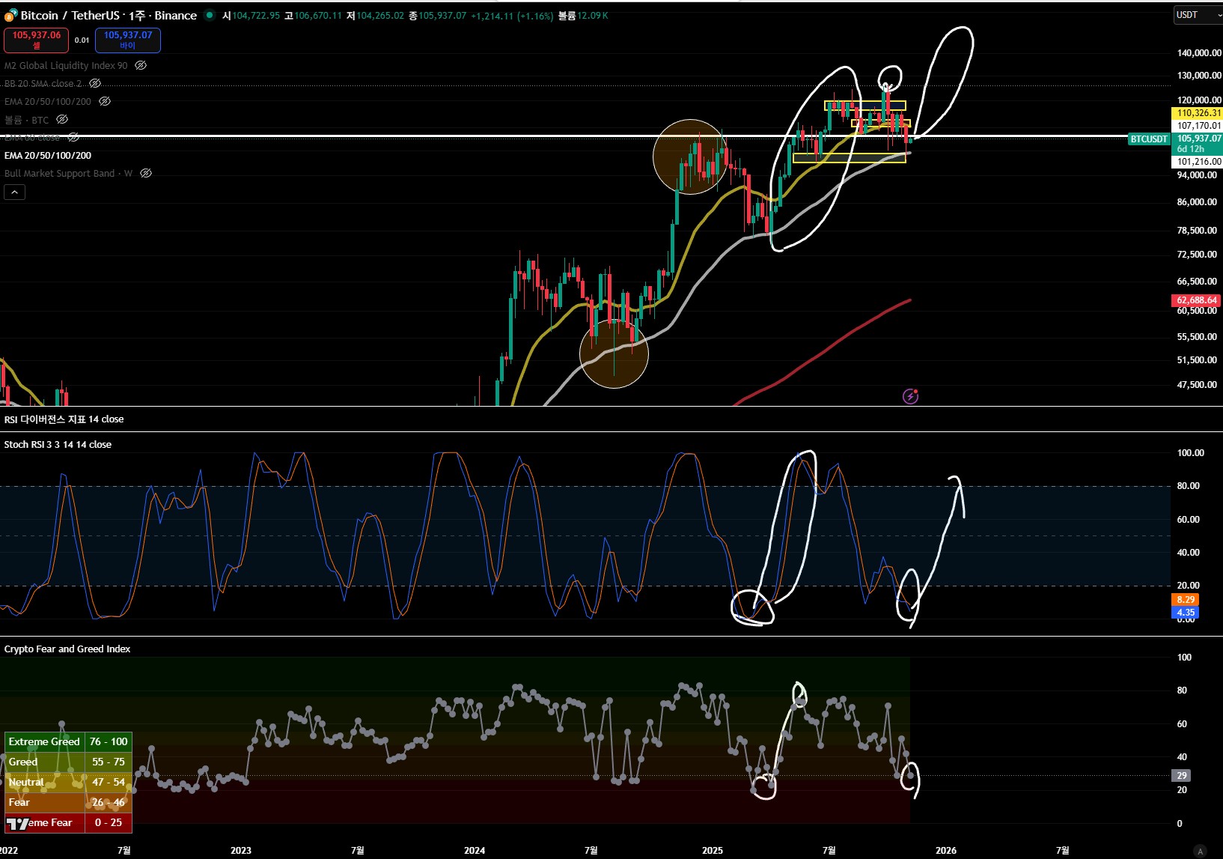Click the red sell button 105,937.06
This screenshot has width=1223, height=859.
click(37, 40)
